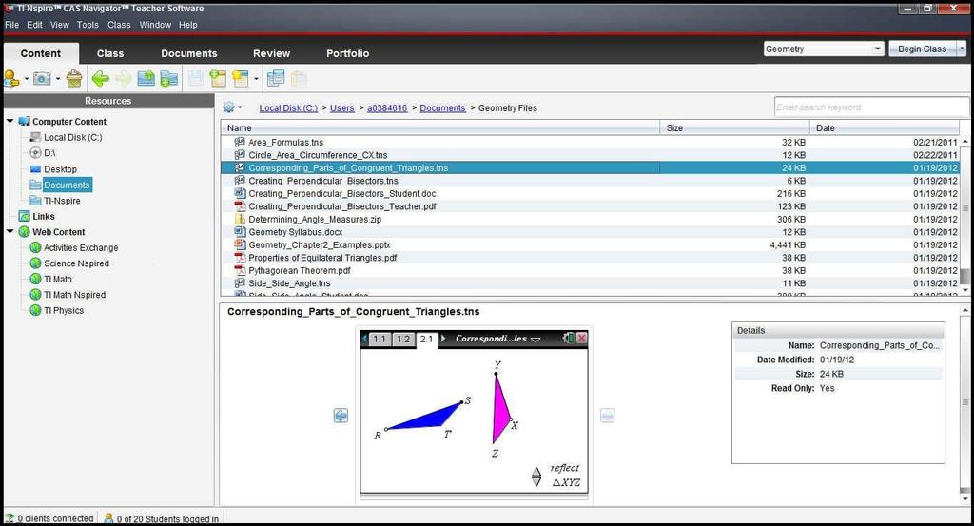Click the camera screen capture toolbar icon
The height and width of the screenshot is (526, 974).
point(42,78)
